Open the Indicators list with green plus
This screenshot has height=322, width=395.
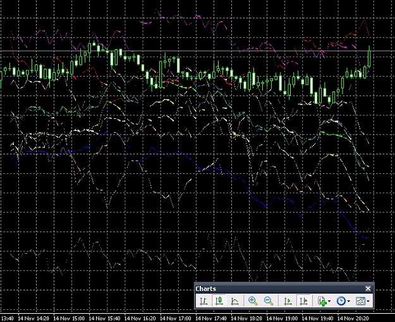click(x=322, y=301)
